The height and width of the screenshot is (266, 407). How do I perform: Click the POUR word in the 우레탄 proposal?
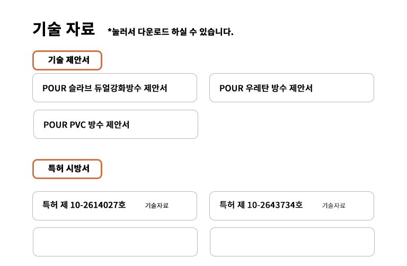coord(232,88)
